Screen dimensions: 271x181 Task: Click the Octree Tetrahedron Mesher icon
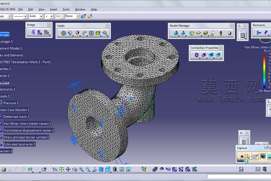(x=176, y=33)
